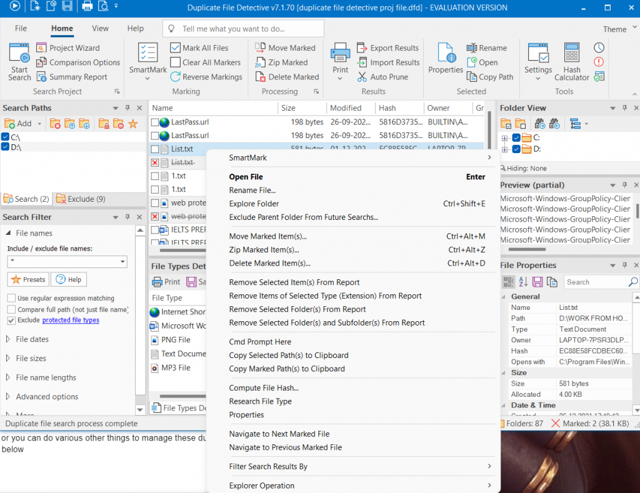The height and width of the screenshot is (493, 640).
Task: Switch to the View ribbon tab
Action: pos(100,28)
